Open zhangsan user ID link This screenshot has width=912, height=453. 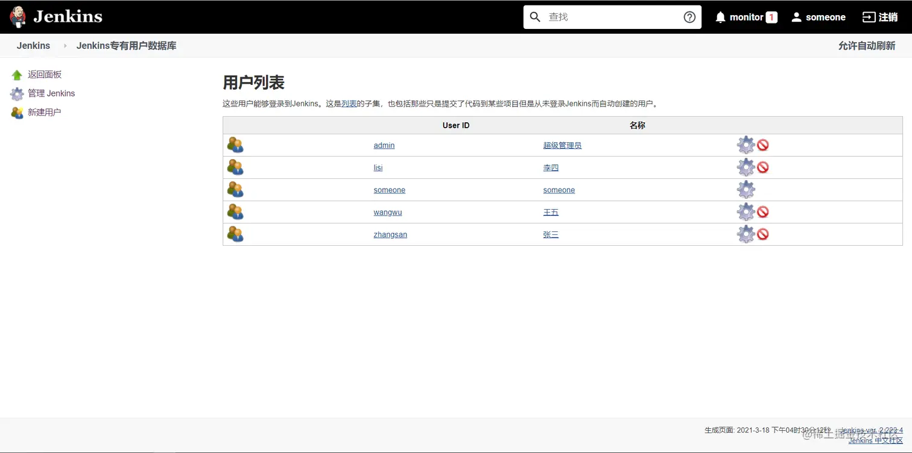point(390,234)
